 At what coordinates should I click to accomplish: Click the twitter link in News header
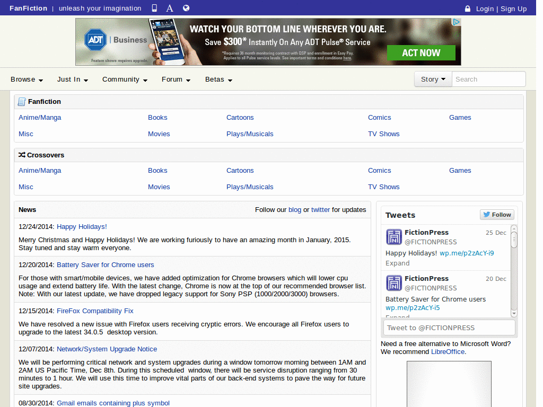pyautogui.click(x=320, y=210)
